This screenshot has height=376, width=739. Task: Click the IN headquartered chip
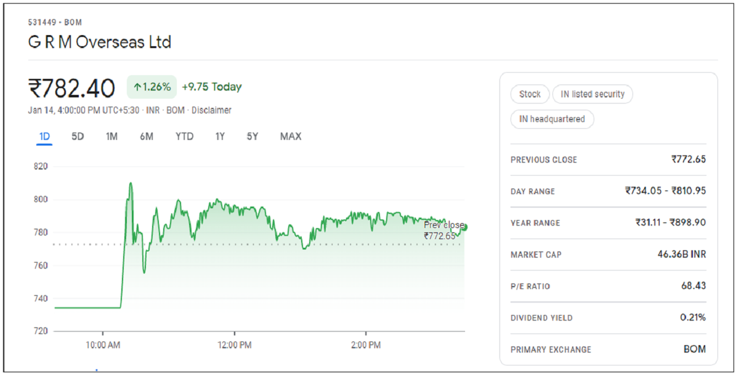click(552, 119)
